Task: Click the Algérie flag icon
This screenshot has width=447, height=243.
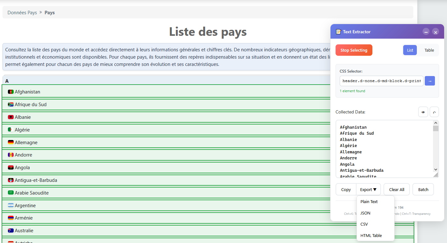Action: (11, 130)
